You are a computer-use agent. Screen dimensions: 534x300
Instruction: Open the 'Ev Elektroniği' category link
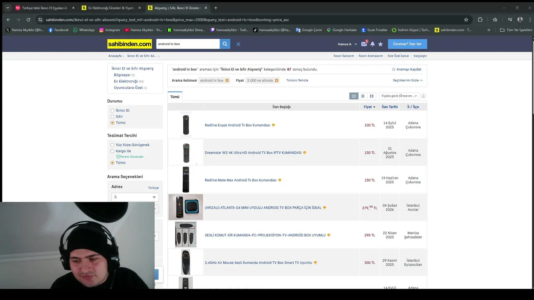click(x=126, y=81)
